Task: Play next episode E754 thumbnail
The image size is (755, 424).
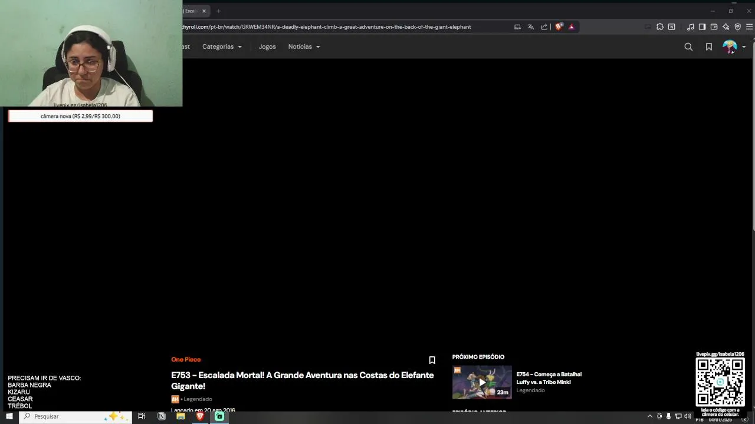Action: pyautogui.click(x=482, y=382)
